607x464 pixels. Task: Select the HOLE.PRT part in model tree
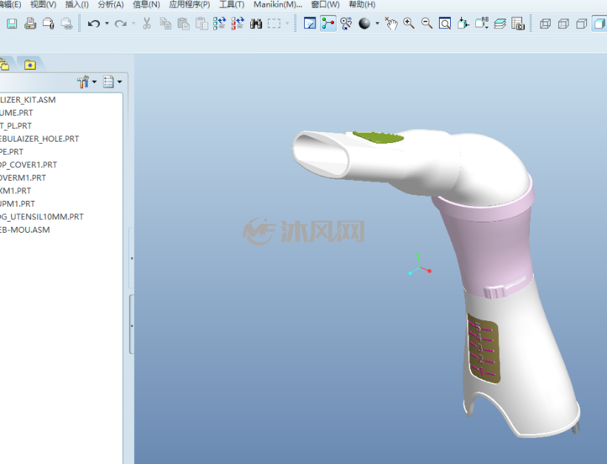pos(39,139)
